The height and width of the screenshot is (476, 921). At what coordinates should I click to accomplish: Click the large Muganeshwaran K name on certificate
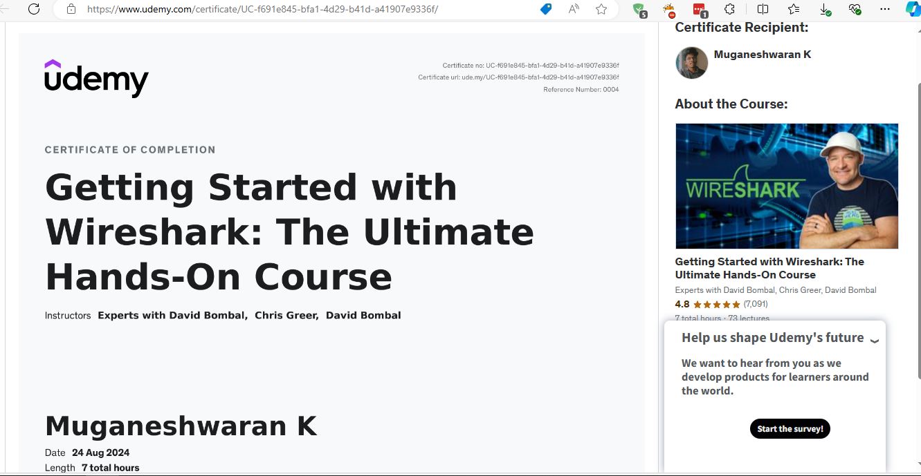(181, 426)
